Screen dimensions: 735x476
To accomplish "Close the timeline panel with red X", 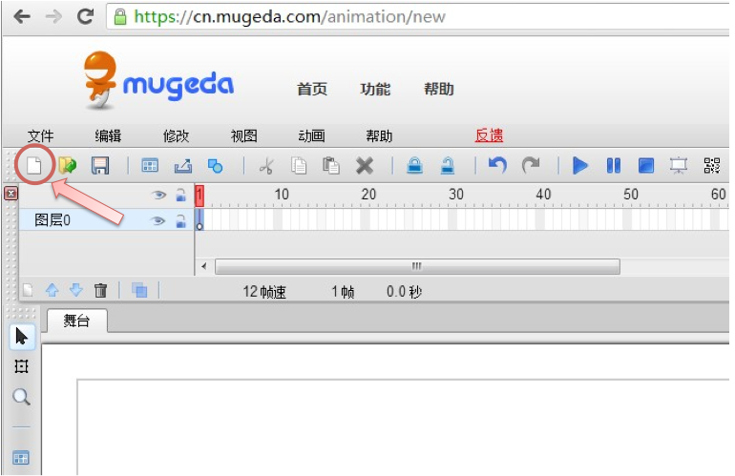I will [11, 193].
